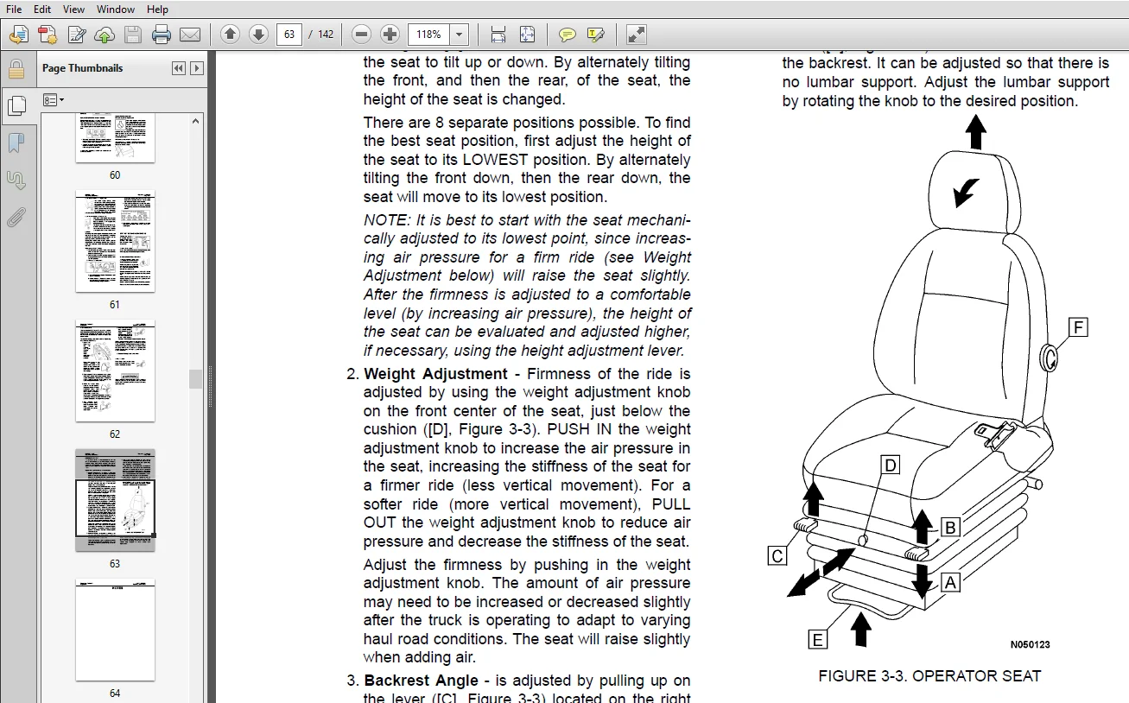Click the cloud upload icon
Viewport: 1129px width, 703px height.
pos(105,35)
